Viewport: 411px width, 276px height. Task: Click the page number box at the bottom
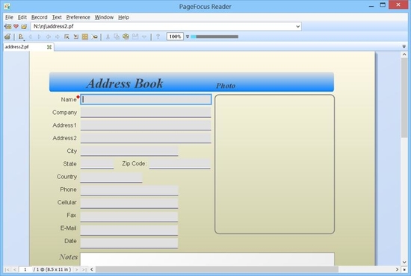pyautogui.click(x=25, y=269)
